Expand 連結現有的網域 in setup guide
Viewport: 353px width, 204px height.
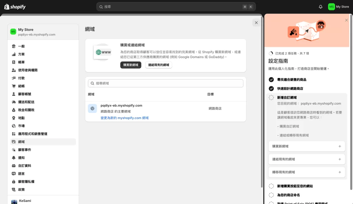[x=306, y=159]
